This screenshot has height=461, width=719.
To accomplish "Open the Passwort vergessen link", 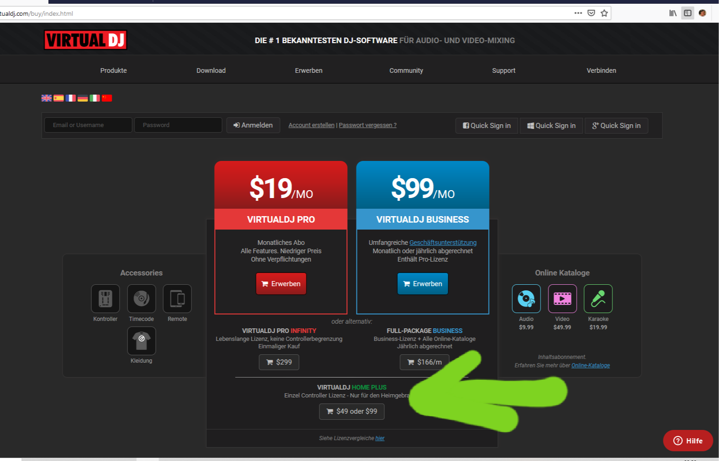I will [368, 125].
